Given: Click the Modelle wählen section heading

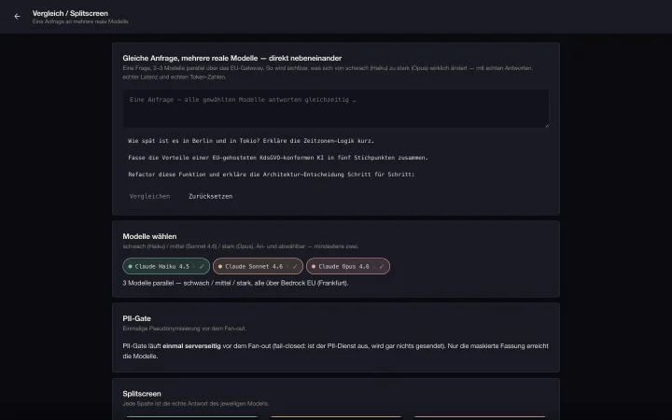Looking at the screenshot, I should coord(149,236).
